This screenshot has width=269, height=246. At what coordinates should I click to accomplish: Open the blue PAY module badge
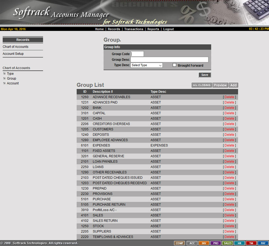[263, 243]
